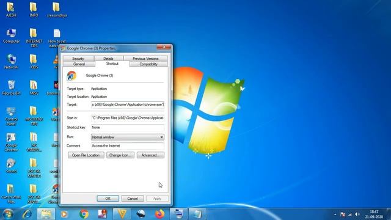Select the Sound desktop shortcut
The image size is (391, 220).
11,166
